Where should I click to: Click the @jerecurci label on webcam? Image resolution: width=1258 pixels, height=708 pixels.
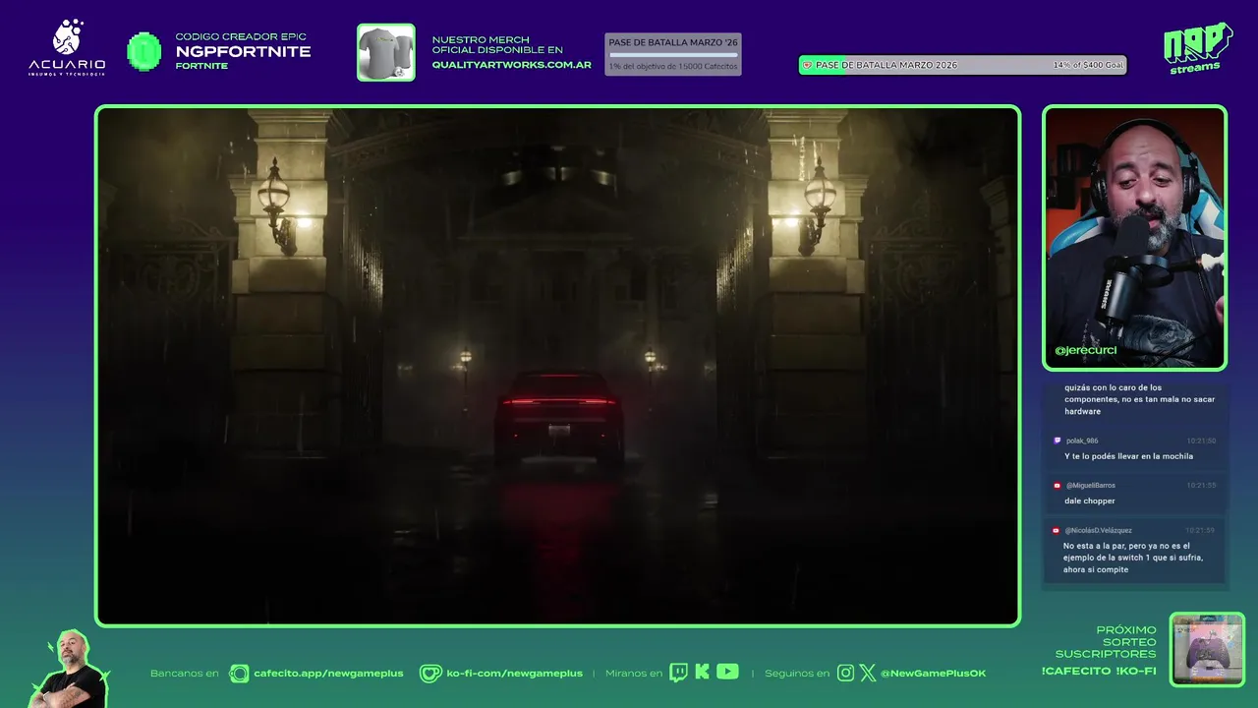pyautogui.click(x=1085, y=350)
